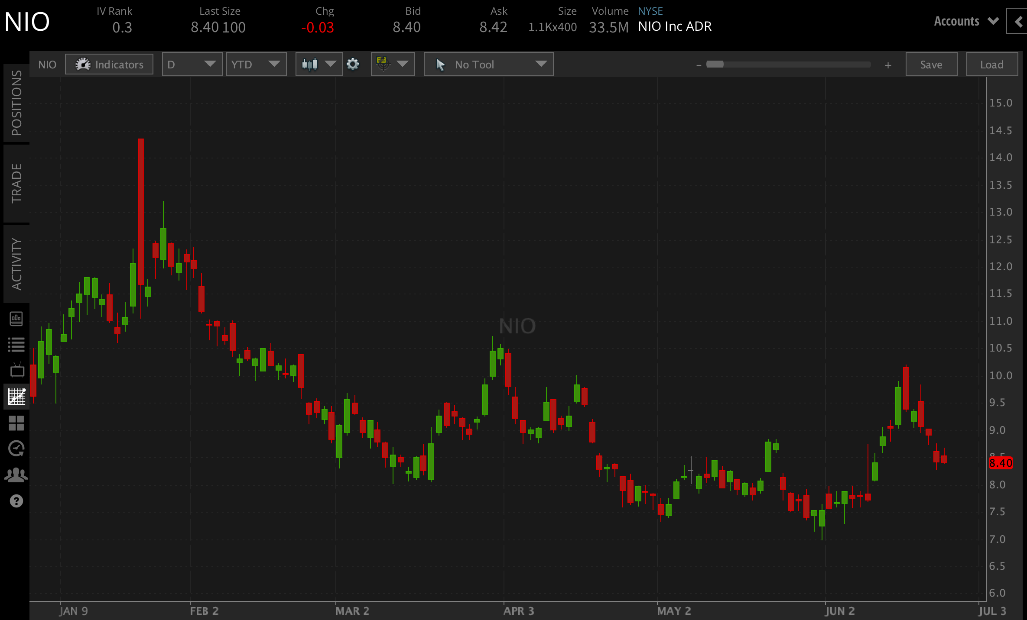Collapse the panel with the top-right arrow
This screenshot has height=620, width=1027.
click(x=1019, y=21)
